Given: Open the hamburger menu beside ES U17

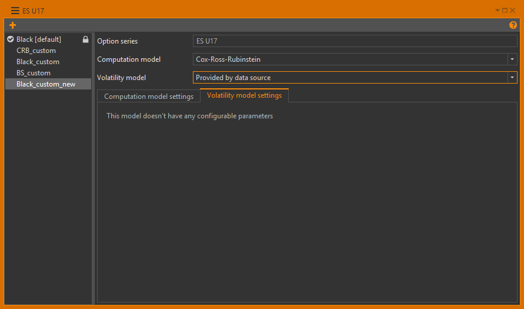Looking at the screenshot, I should (x=15, y=11).
